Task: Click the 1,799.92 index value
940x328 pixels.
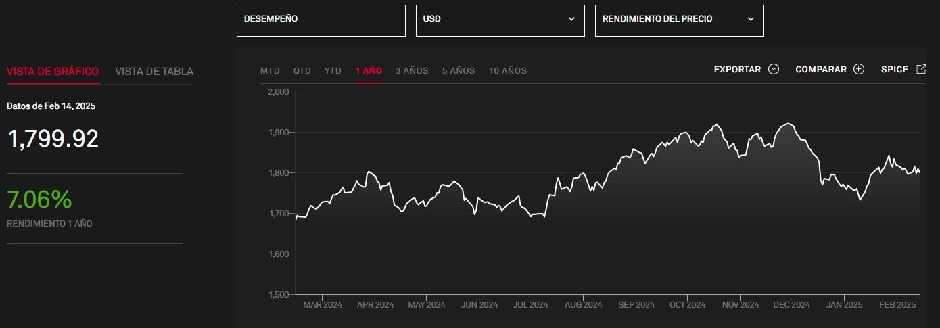Action: coord(53,139)
